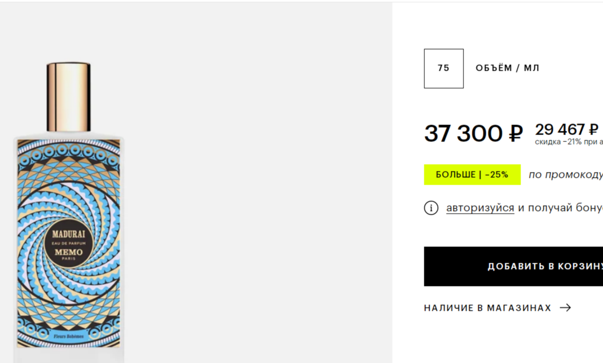Click the main price 37 300

pos(463,133)
